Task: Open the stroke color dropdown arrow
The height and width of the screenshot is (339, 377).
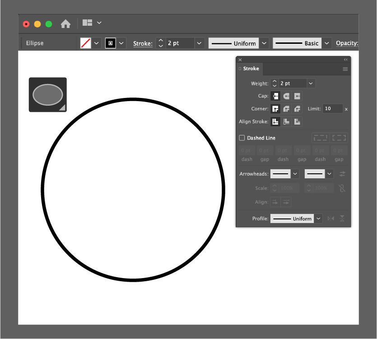Action: point(121,43)
